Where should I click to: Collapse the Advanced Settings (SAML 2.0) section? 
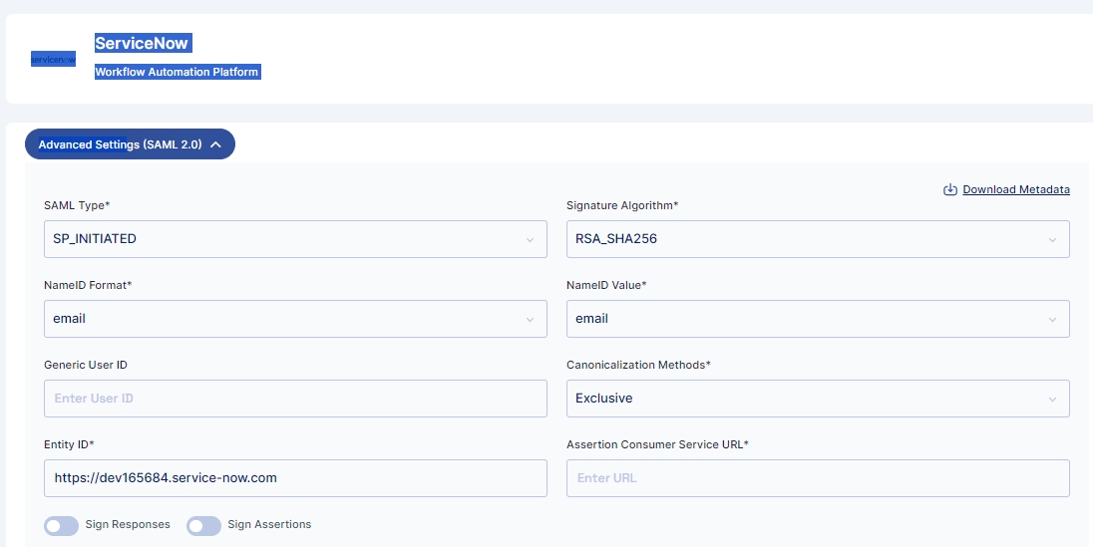(130, 144)
